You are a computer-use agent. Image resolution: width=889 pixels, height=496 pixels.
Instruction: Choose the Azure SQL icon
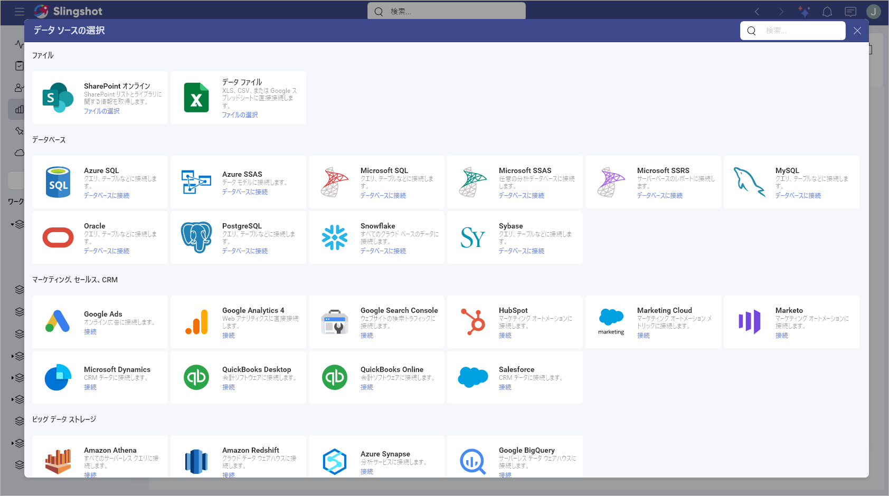pyautogui.click(x=58, y=182)
